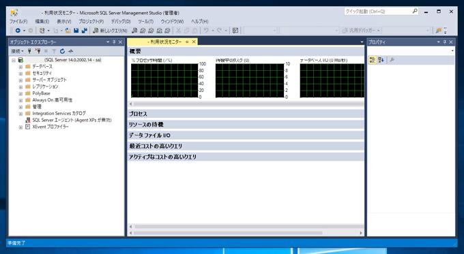Click the MDX query toolbar icon

tap(143, 31)
